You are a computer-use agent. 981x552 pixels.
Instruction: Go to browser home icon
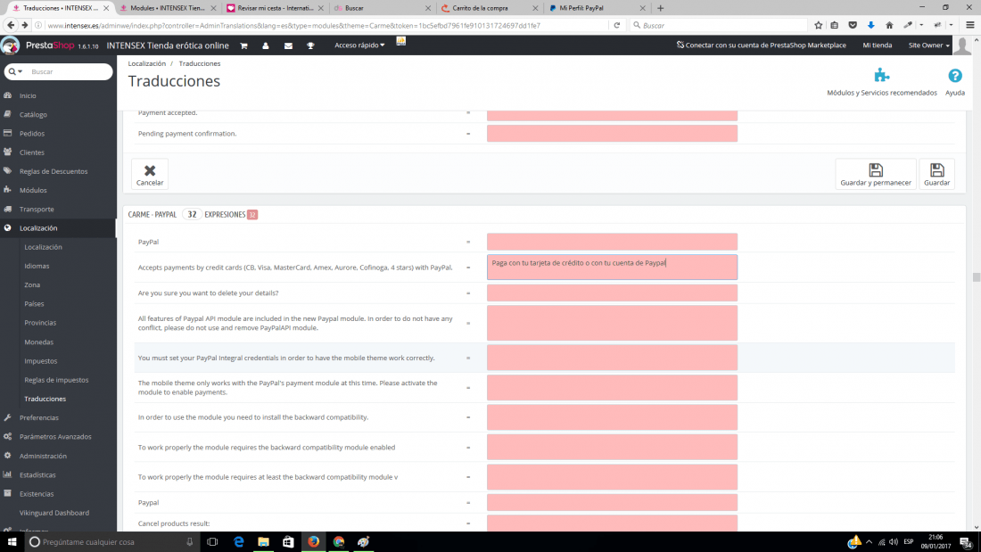click(x=889, y=26)
